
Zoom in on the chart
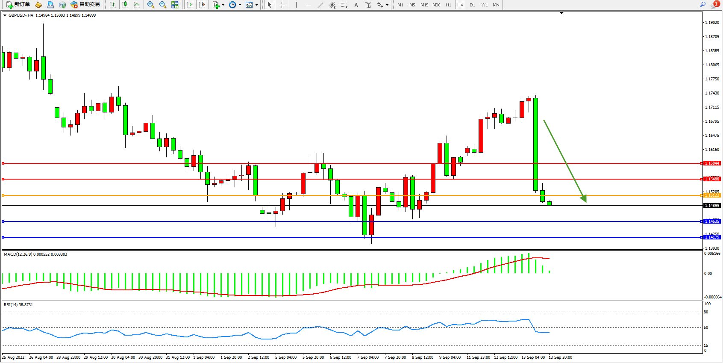[x=151, y=5]
